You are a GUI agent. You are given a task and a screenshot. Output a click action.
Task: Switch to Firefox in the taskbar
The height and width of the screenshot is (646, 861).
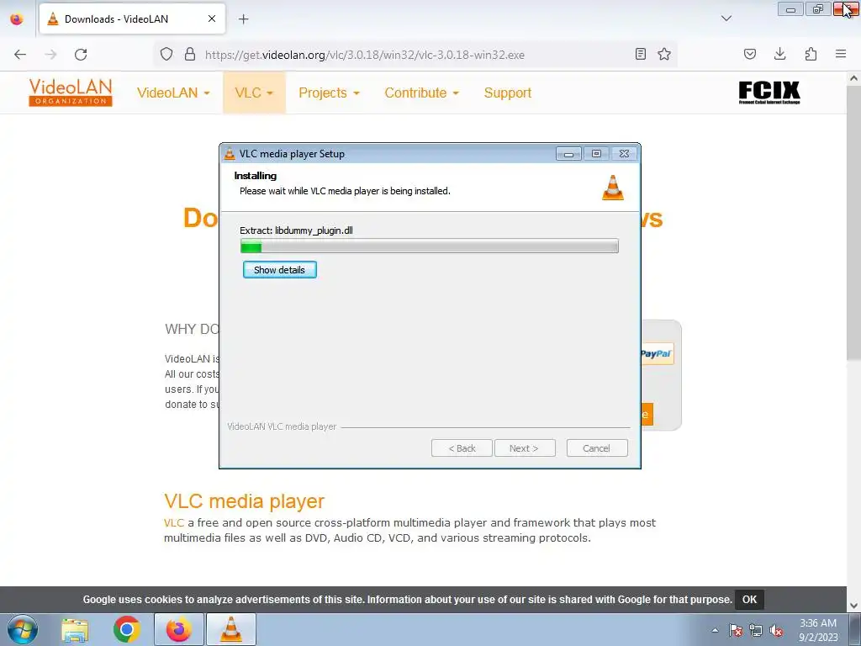[179, 629]
